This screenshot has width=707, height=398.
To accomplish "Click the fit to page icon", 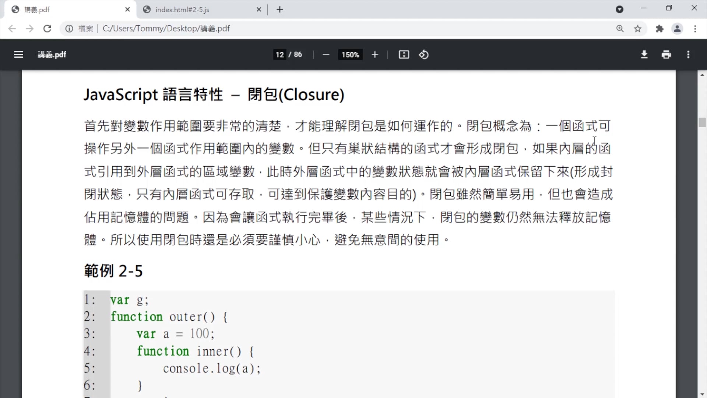I will 404,55.
